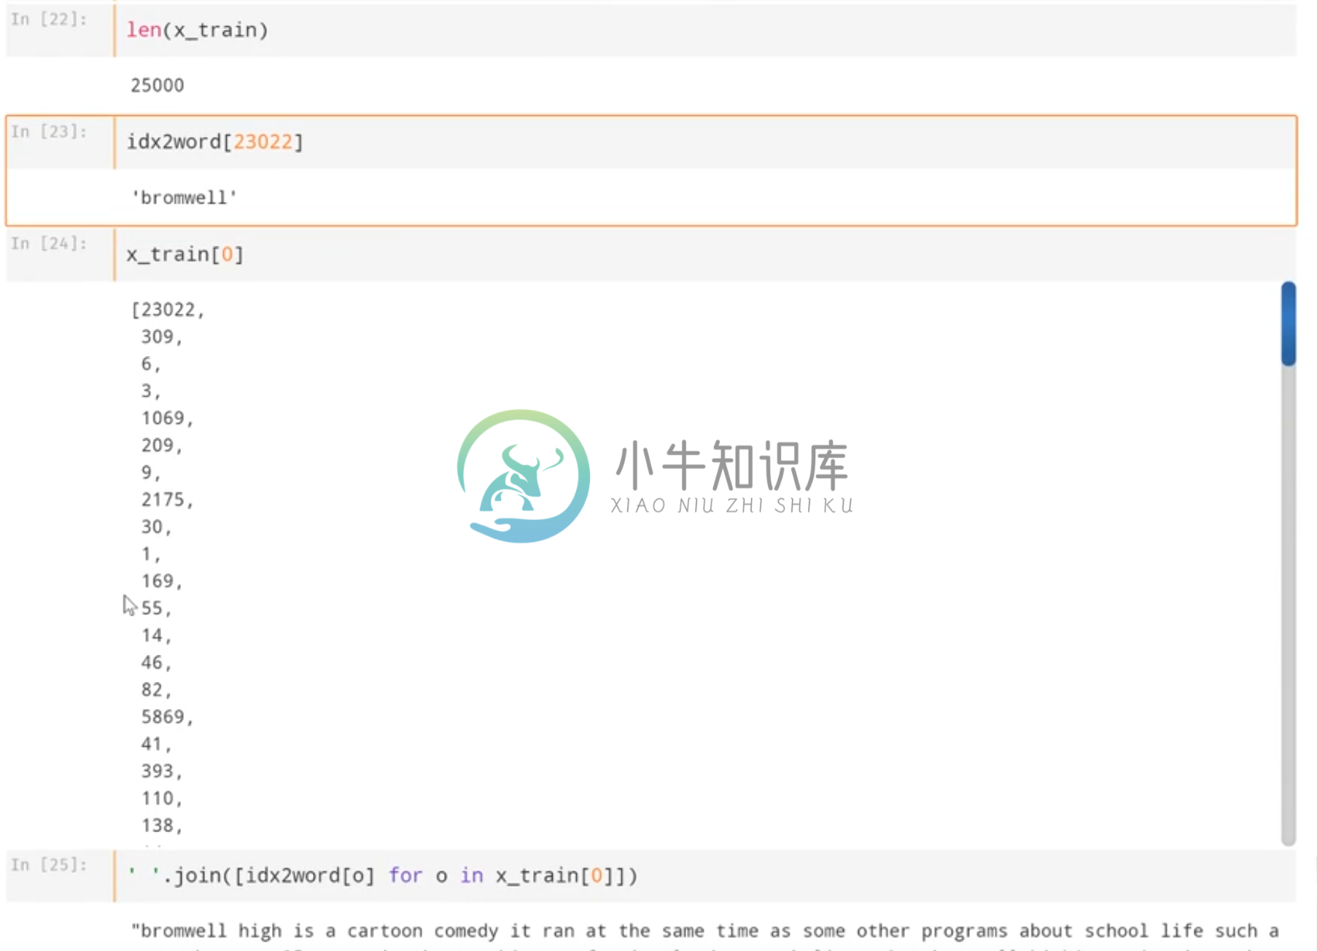Viewport: 1317px width, 951px height.
Task: Click the len keyword in cell 22
Action: (144, 31)
